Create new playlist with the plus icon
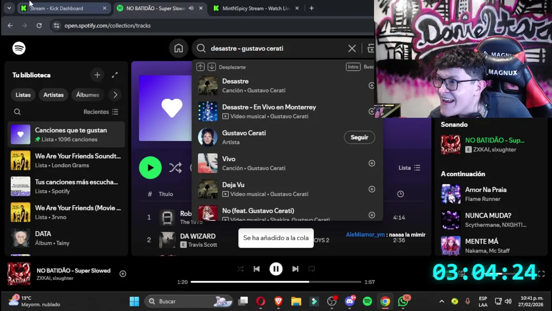Screen dimensions: 552x311 point(97,75)
